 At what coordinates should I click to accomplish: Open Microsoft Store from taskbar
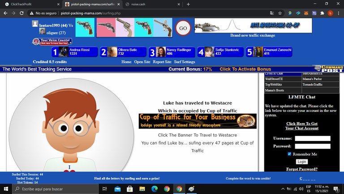(129, 189)
